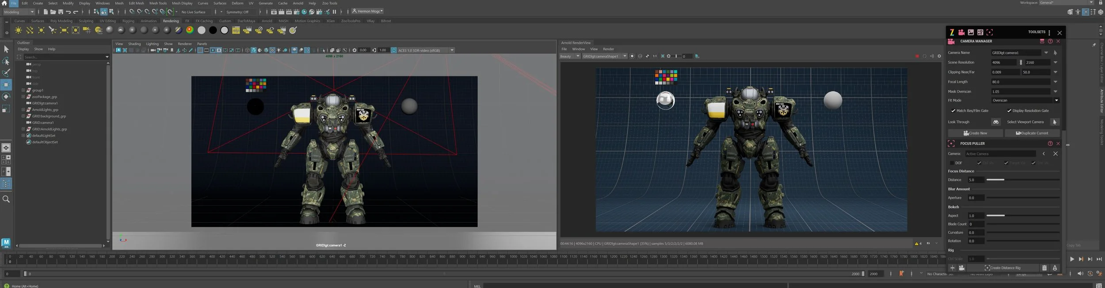Set Arnold RenderView zoom to 1:1
This screenshot has width=1105, height=288.
(655, 56)
